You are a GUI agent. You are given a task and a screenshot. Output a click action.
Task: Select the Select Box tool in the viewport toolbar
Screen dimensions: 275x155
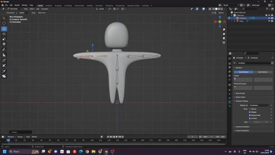point(4,18)
